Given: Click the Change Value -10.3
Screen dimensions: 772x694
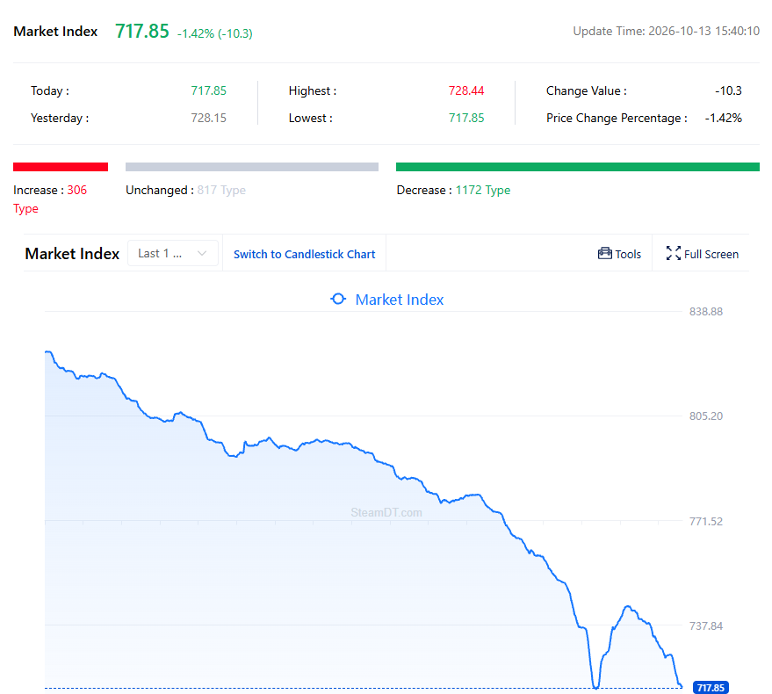Looking at the screenshot, I should pyautogui.click(x=728, y=90).
